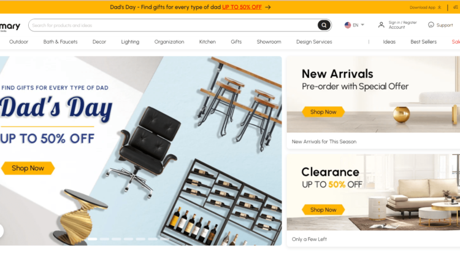
Task: Open the UP TO 50% OFF link
Action: coord(242,7)
